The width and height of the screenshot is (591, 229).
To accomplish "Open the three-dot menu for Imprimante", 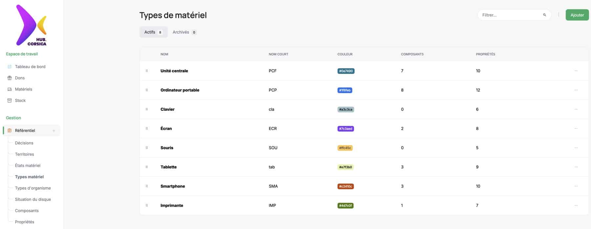I will pyautogui.click(x=576, y=205).
